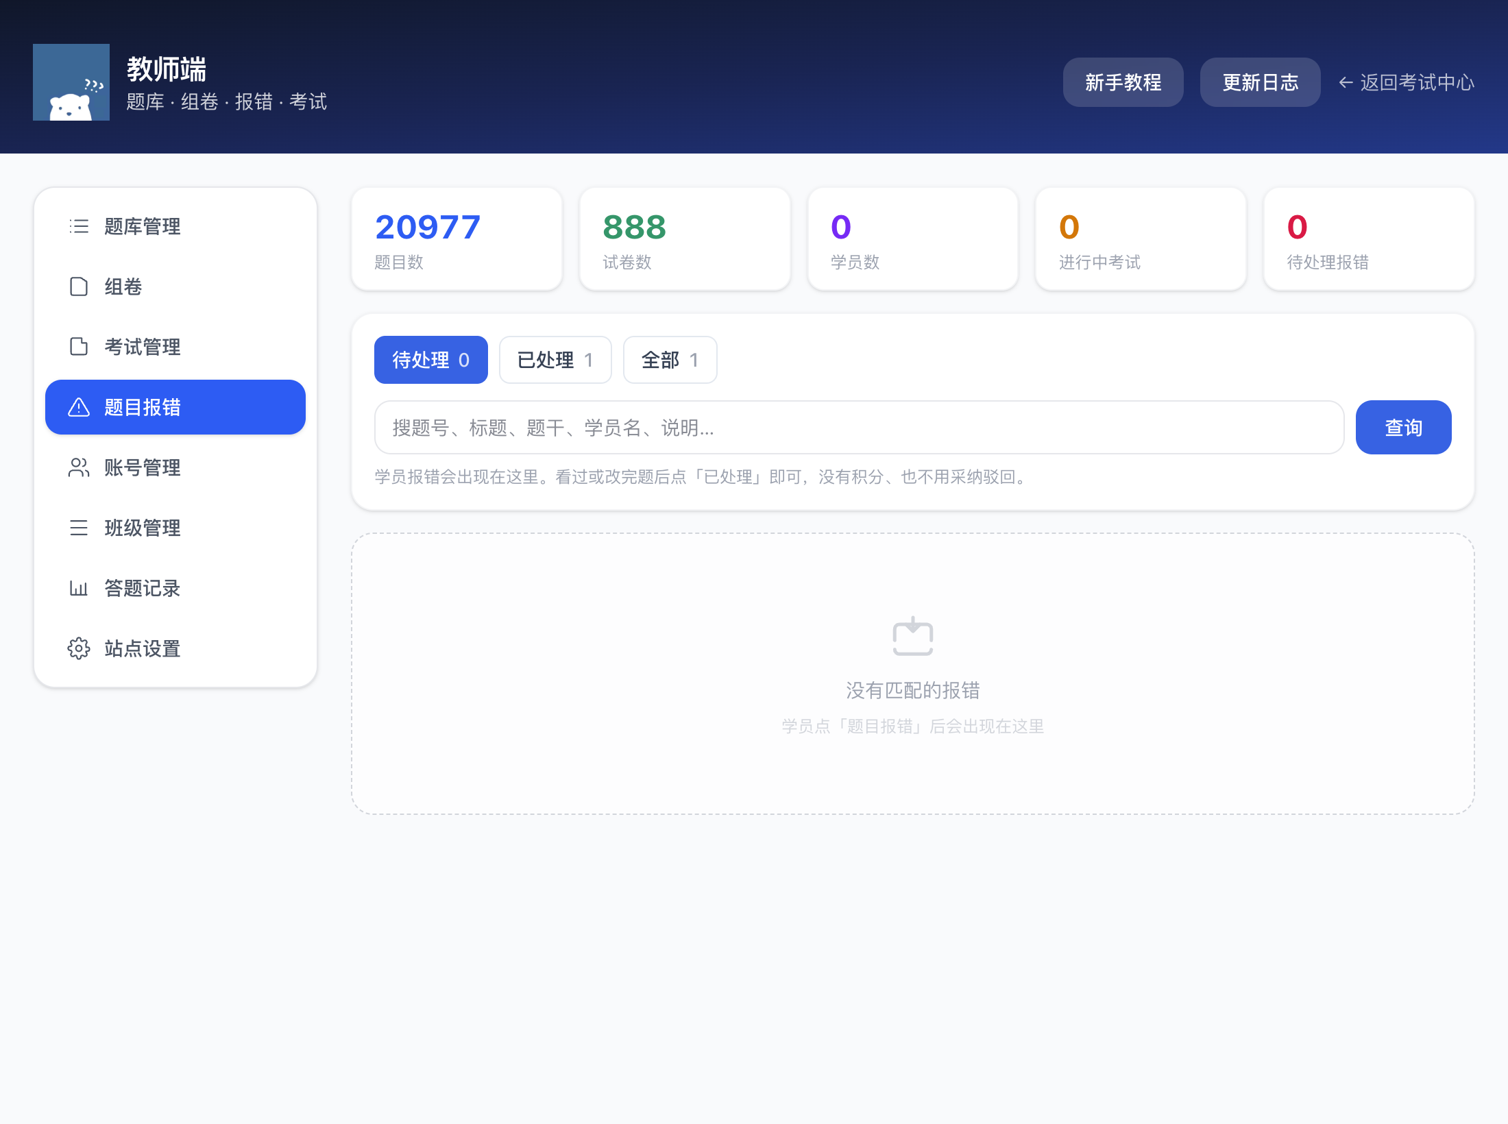Viewport: 1508px width, 1124px height.
Task: Go to 考试管理 in the sidebar
Action: tap(175, 347)
